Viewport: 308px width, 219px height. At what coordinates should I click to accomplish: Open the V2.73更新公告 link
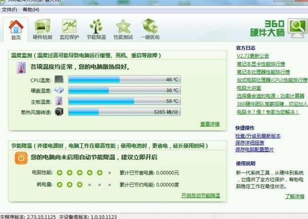click(253, 56)
